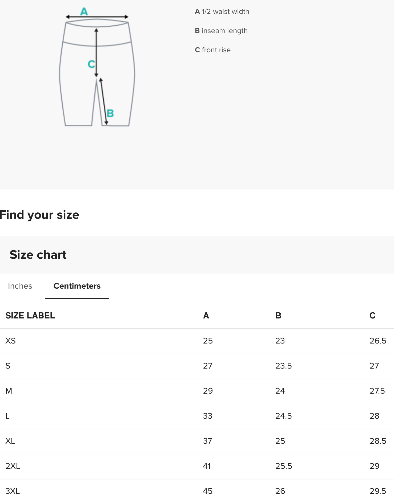The height and width of the screenshot is (501, 394).
Task: Click the Find your size heading
Action: (39, 215)
